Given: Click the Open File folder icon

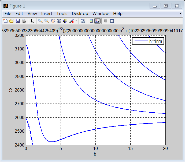Looking at the screenshot, I should pos(11,21).
